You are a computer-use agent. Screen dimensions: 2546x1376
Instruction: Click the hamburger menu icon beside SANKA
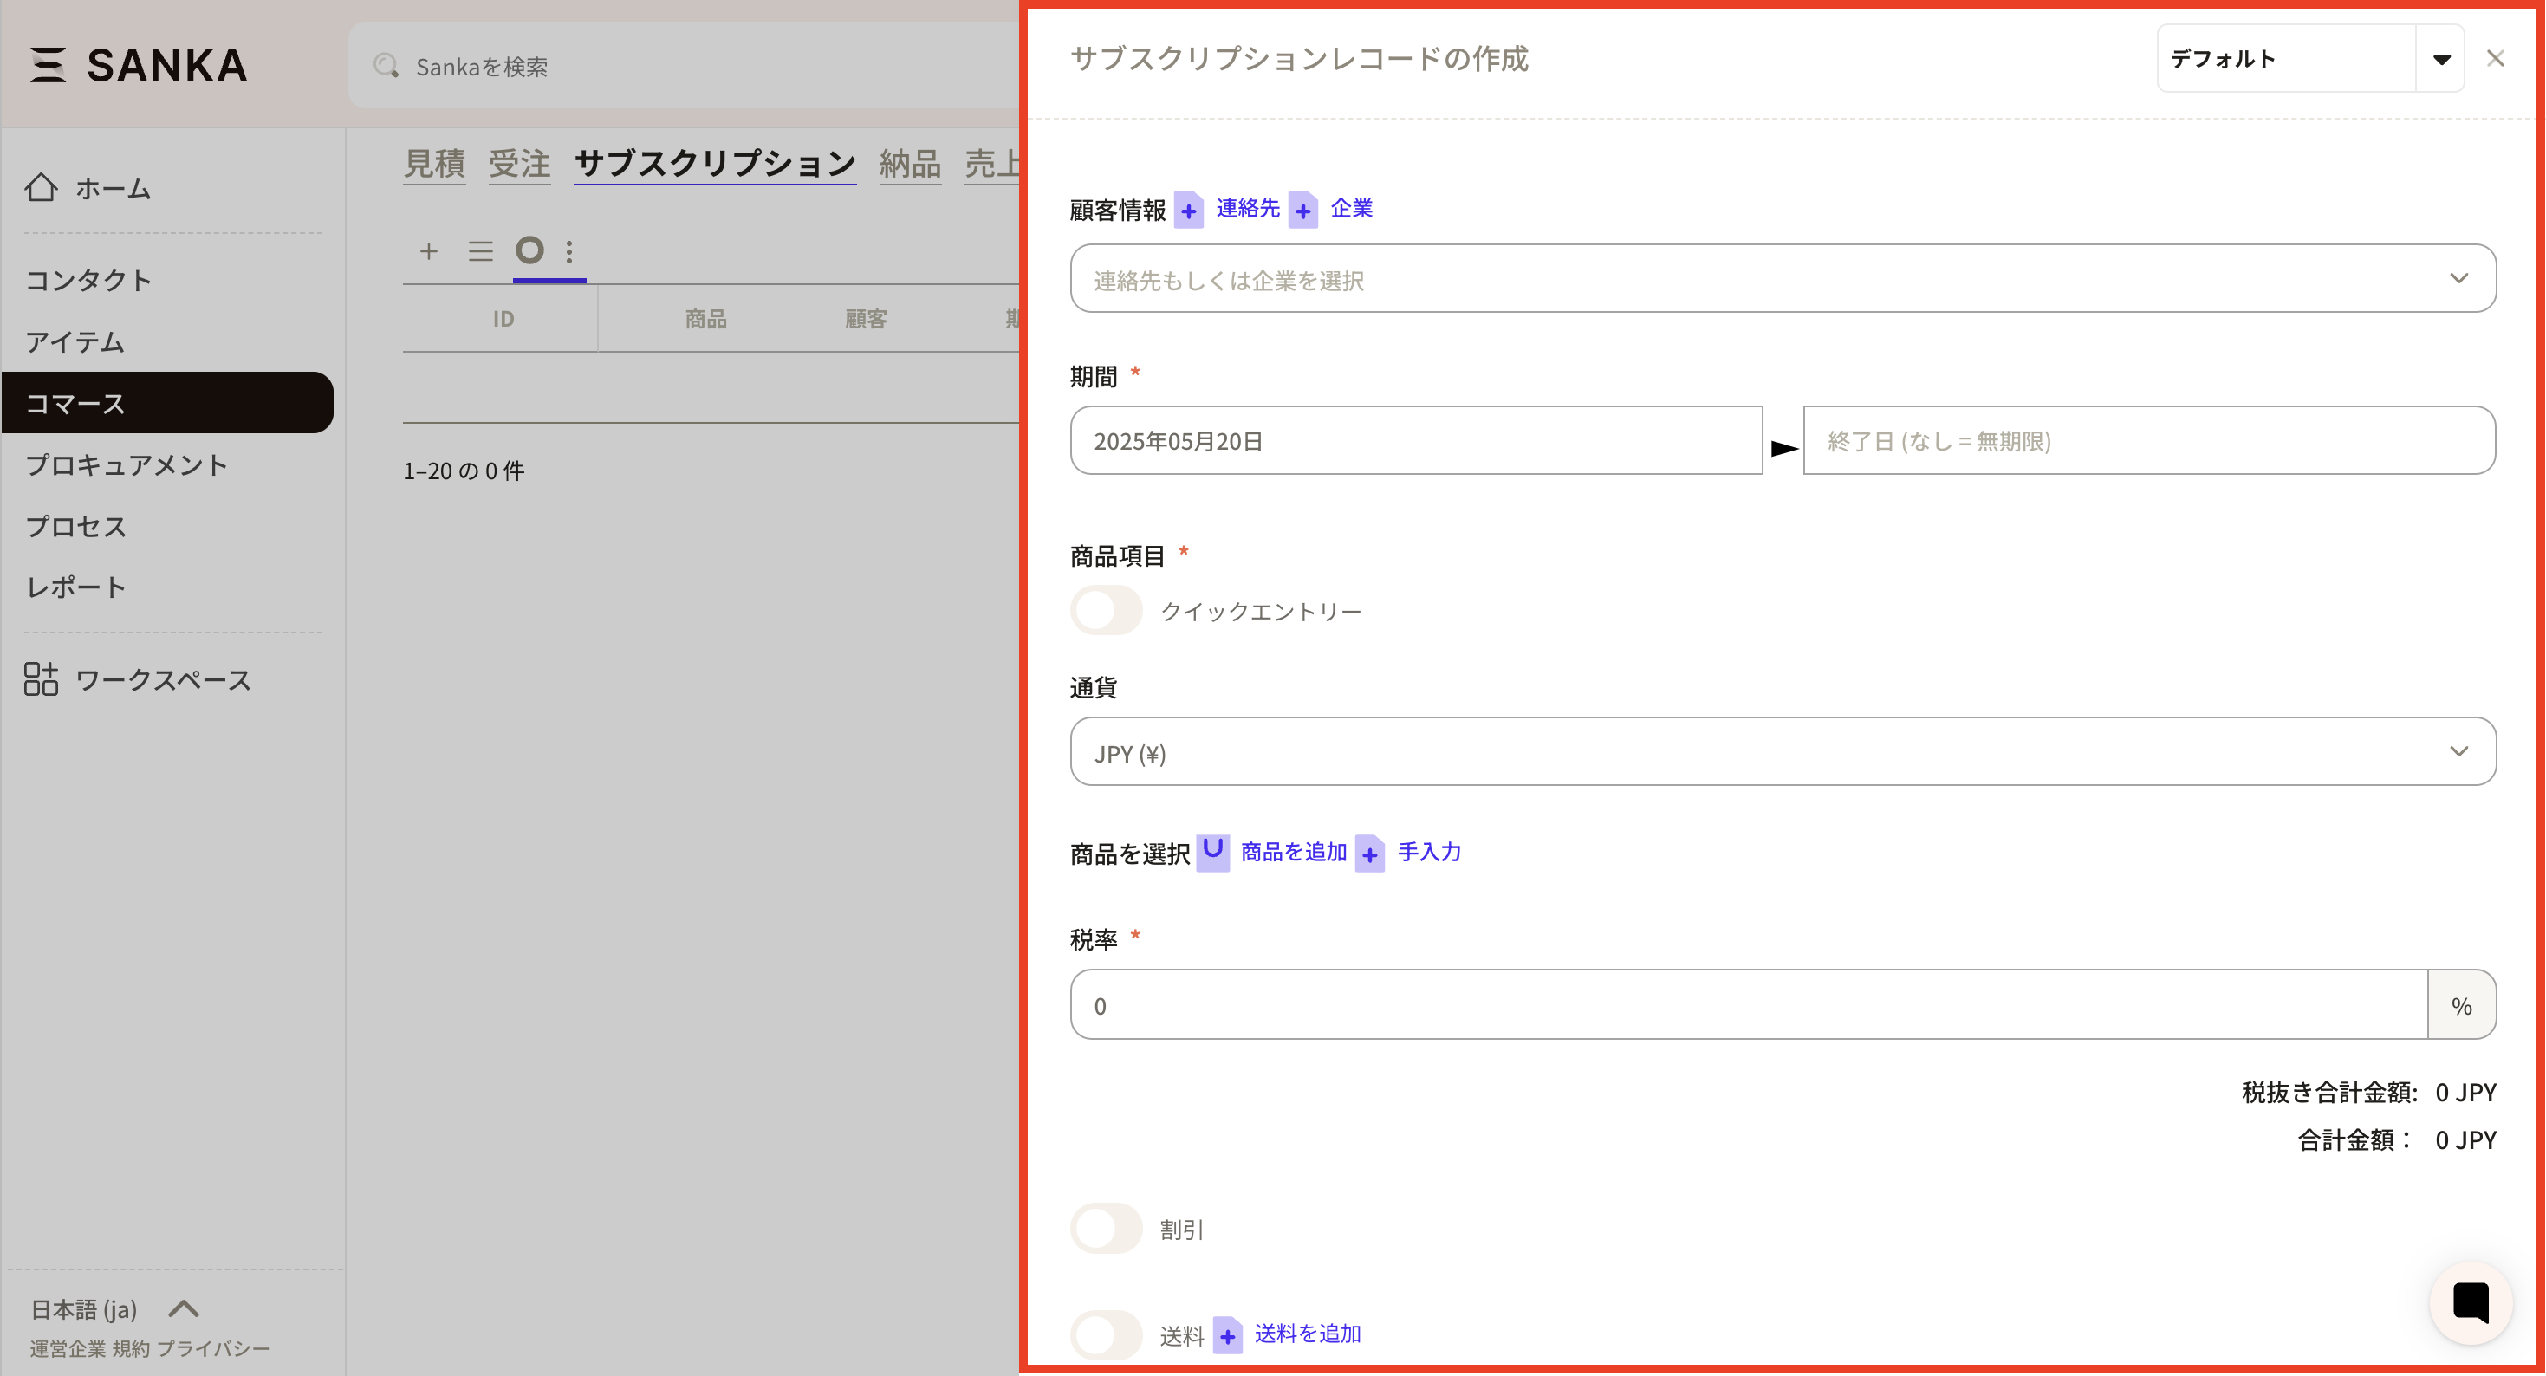pyautogui.click(x=48, y=65)
